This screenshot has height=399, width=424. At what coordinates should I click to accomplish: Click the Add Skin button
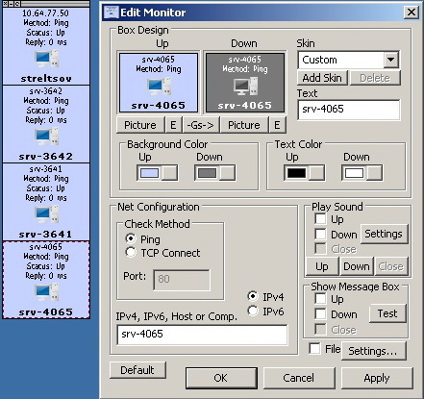pos(322,78)
